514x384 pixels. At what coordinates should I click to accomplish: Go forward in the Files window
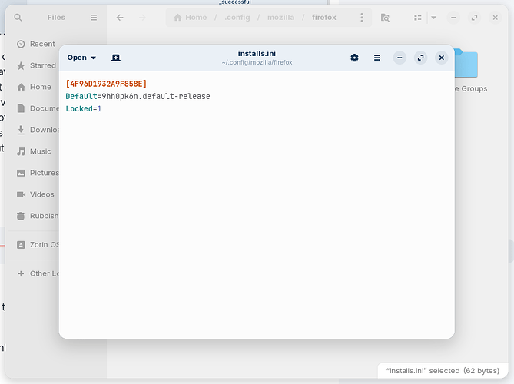(x=142, y=18)
